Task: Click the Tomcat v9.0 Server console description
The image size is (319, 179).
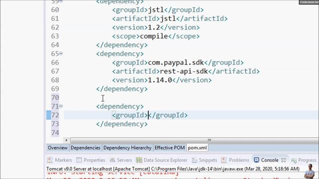Action: coord(173,169)
